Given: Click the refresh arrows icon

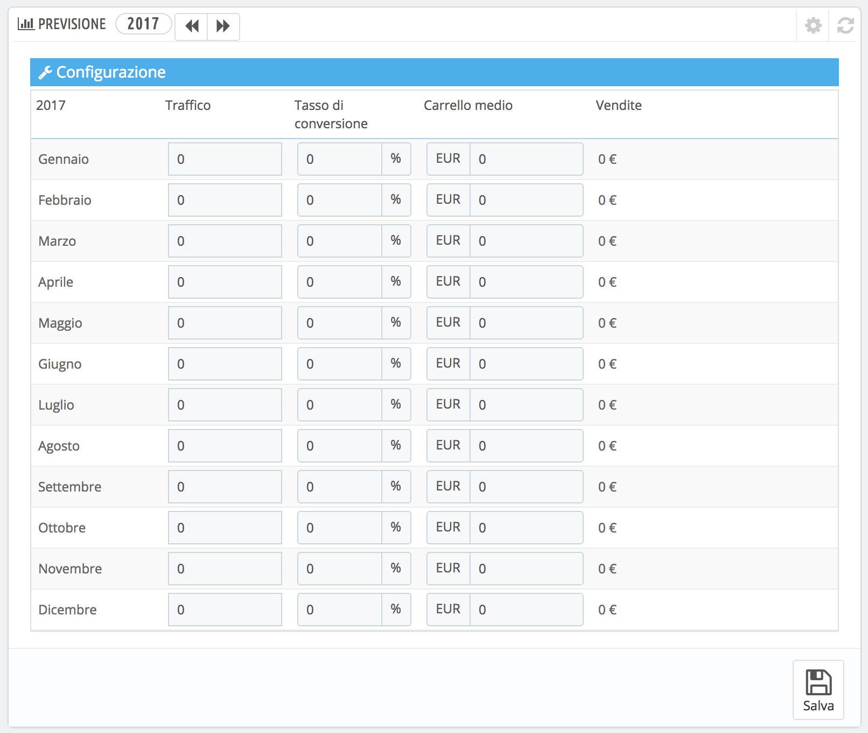Looking at the screenshot, I should coord(845,25).
